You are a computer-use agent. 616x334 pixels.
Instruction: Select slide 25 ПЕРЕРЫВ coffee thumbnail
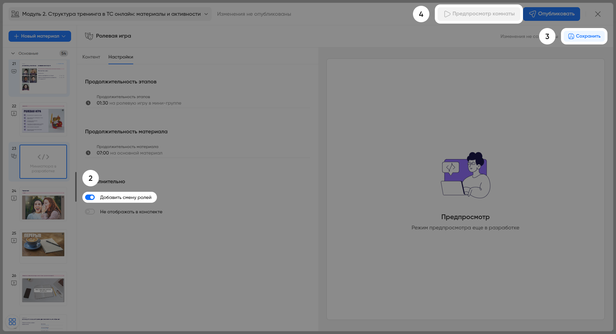43,246
